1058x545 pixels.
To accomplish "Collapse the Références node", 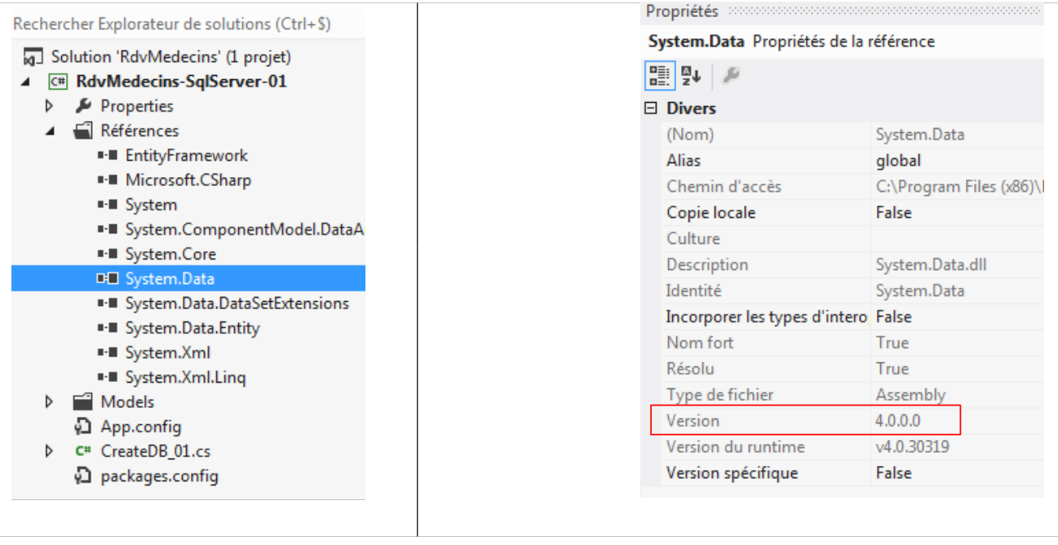I will pyautogui.click(x=51, y=131).
